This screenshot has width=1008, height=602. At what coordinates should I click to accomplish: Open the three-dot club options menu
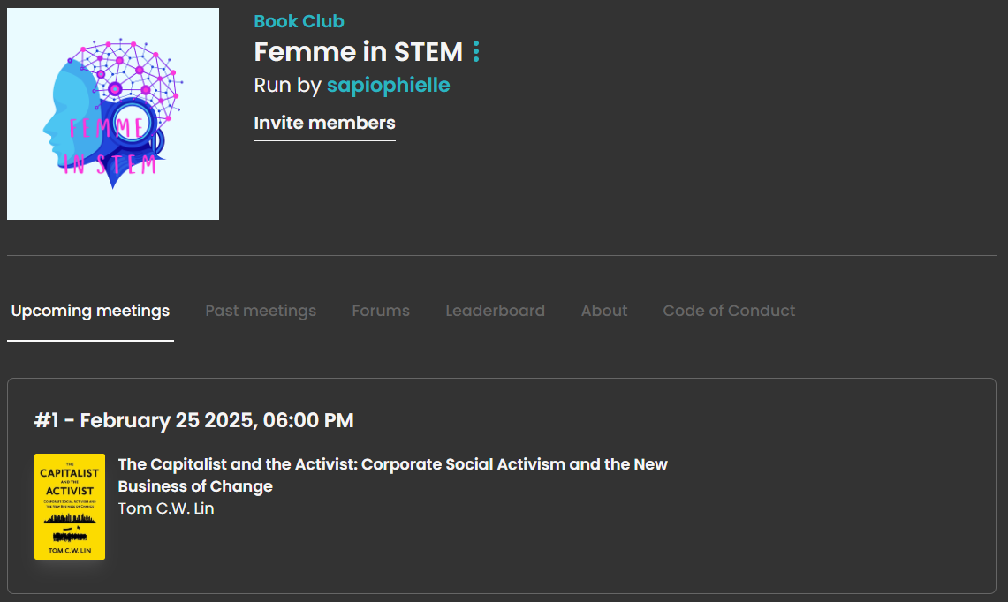pyautogui.click(x=476, y=52)
